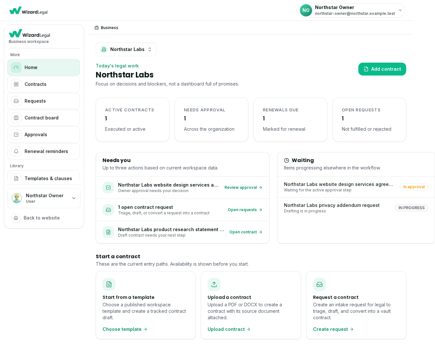This screenshot has width=435, height=347.
Task: Click the Upload a contract upload icon
Action: [x=214, y=284]
